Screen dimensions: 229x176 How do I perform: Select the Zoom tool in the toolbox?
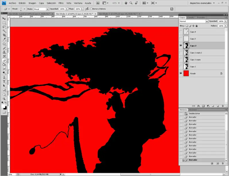(4, 99)
